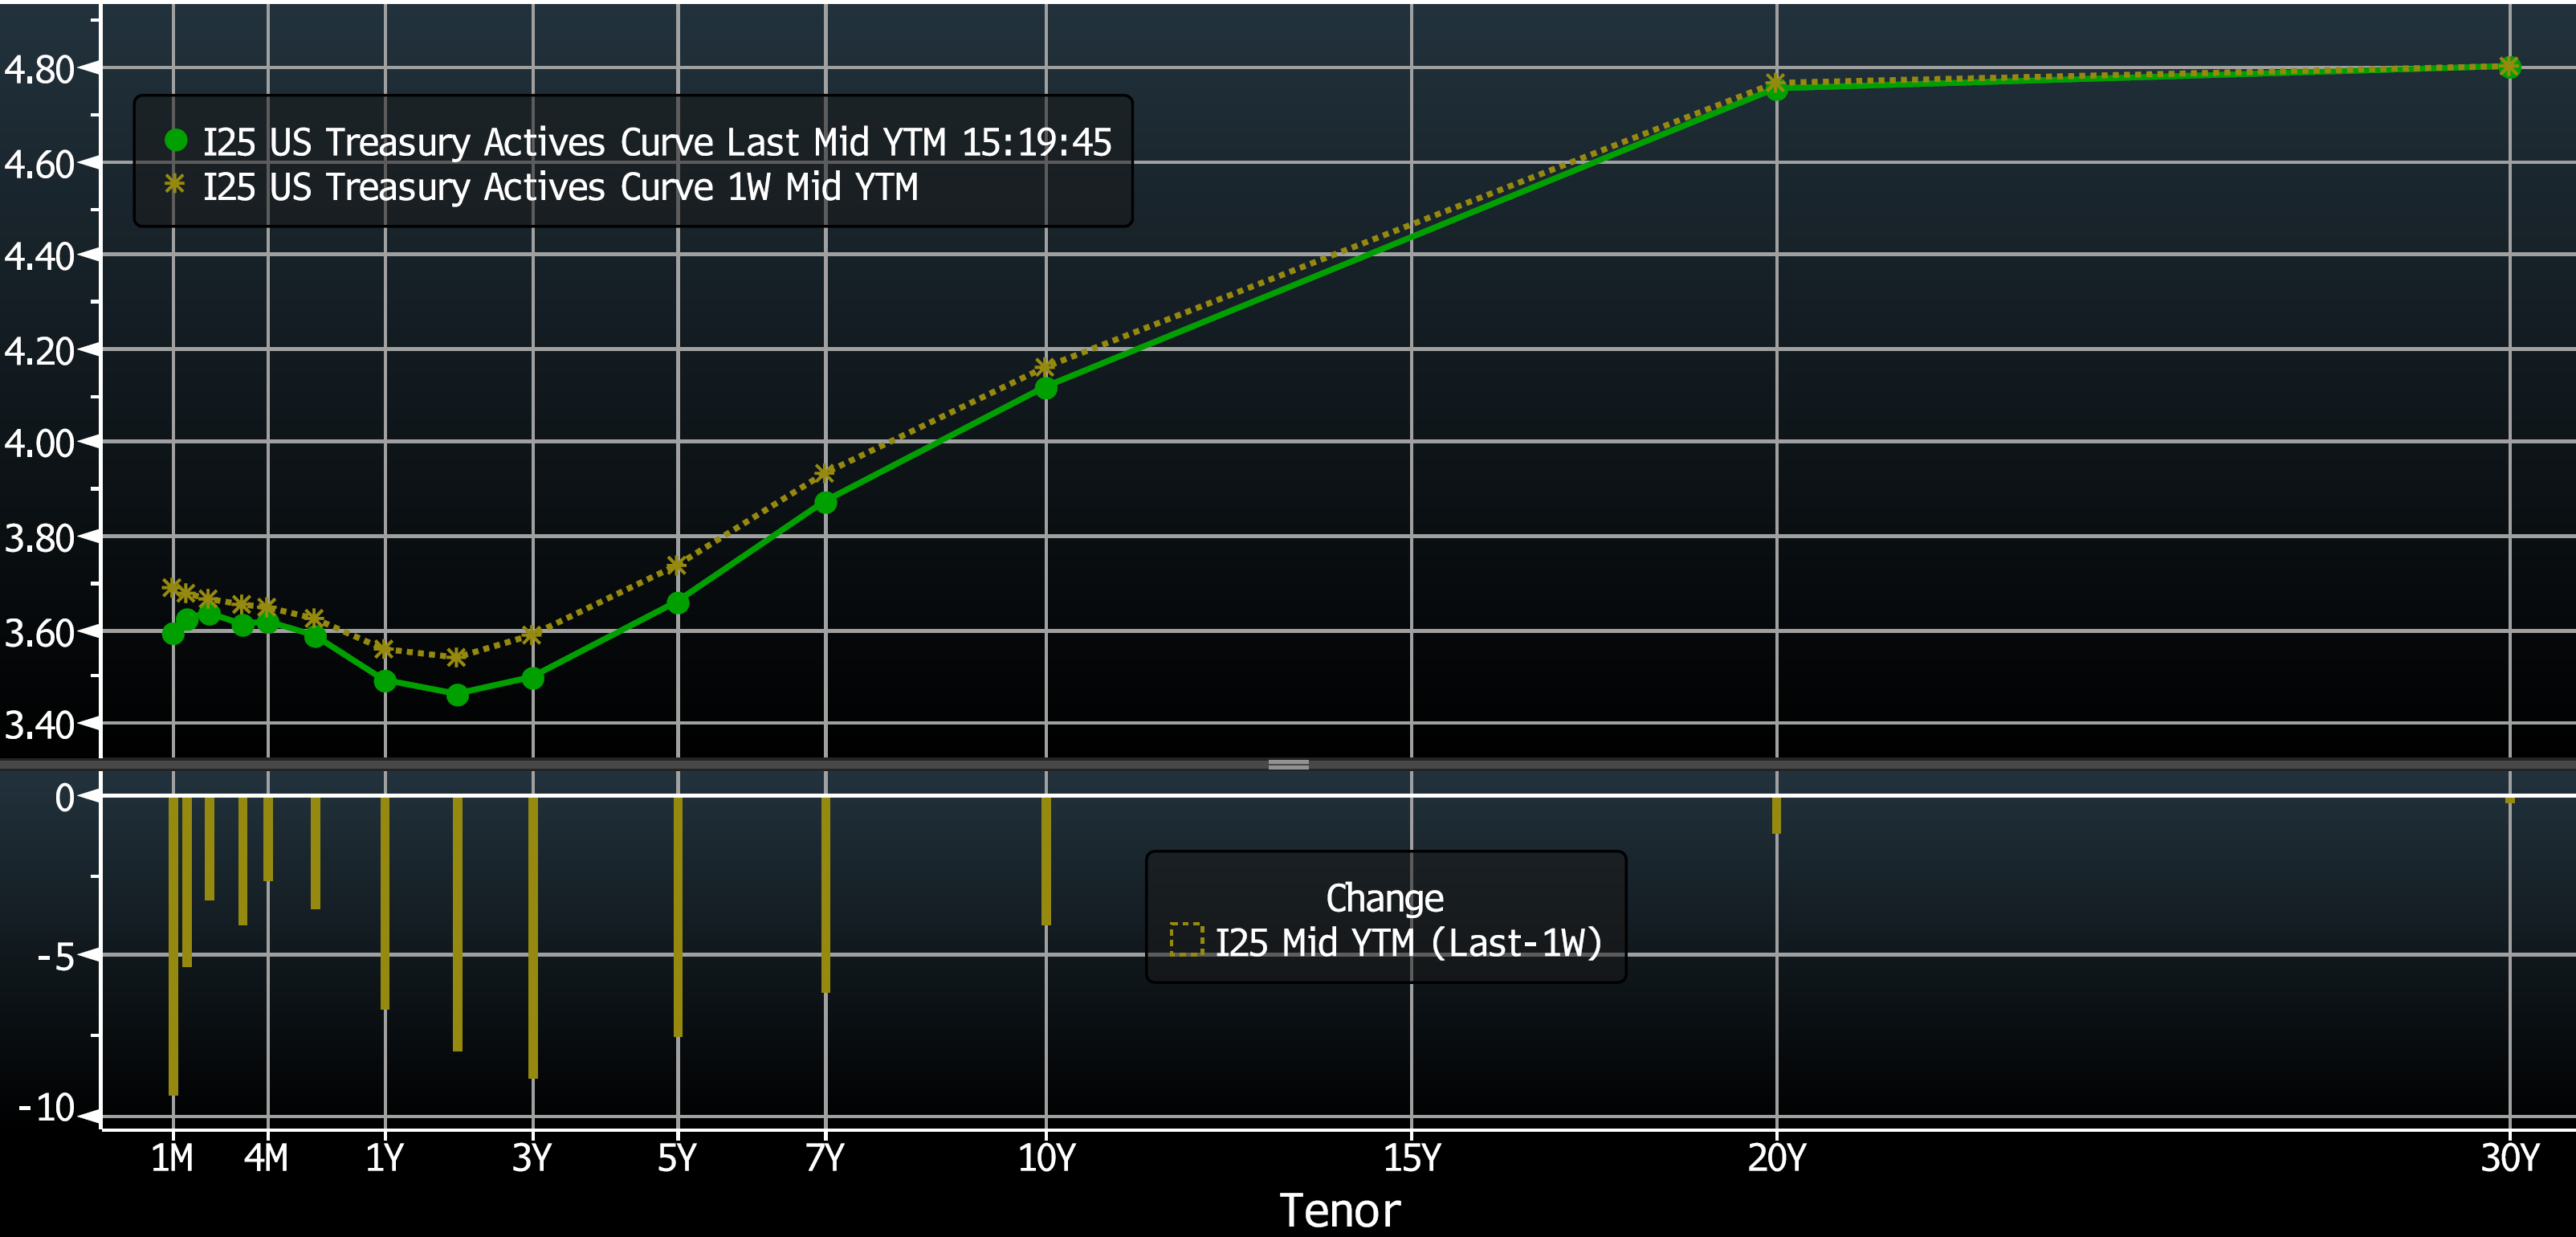The image size is (2576, 1237).
Task: Open the Tenor axis label options
Action: coord(1340,1210)
